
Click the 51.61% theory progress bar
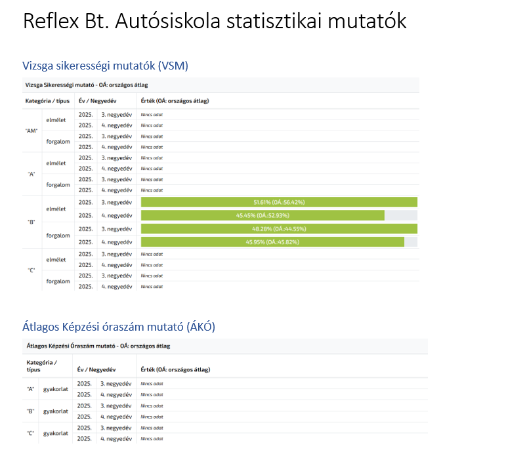[x=279, y=202]
